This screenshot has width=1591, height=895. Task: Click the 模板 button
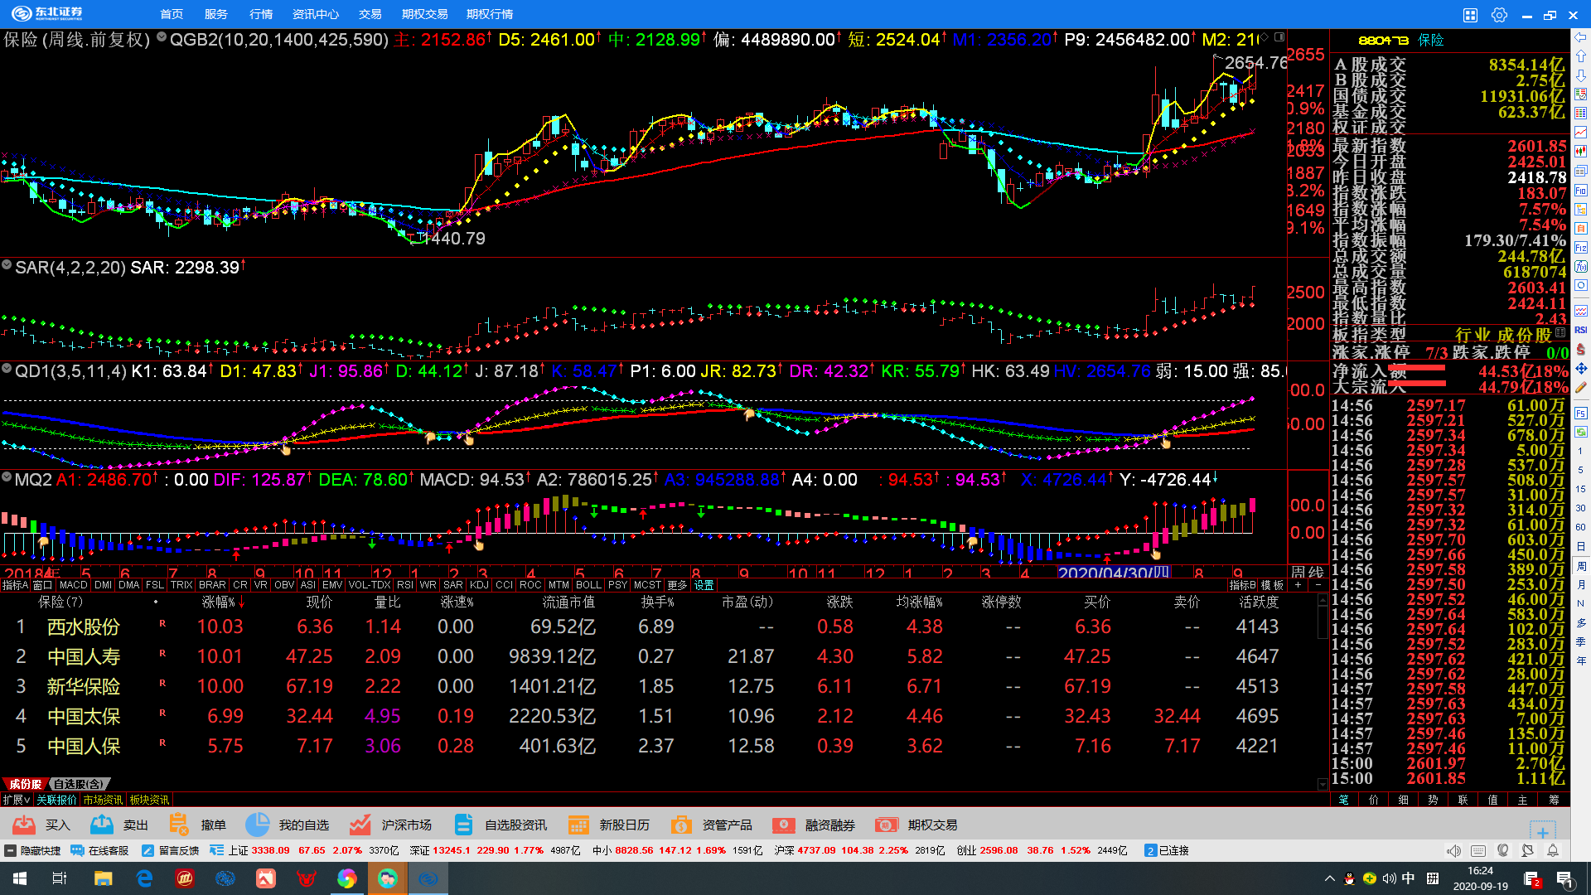(x=1272, y=585)
